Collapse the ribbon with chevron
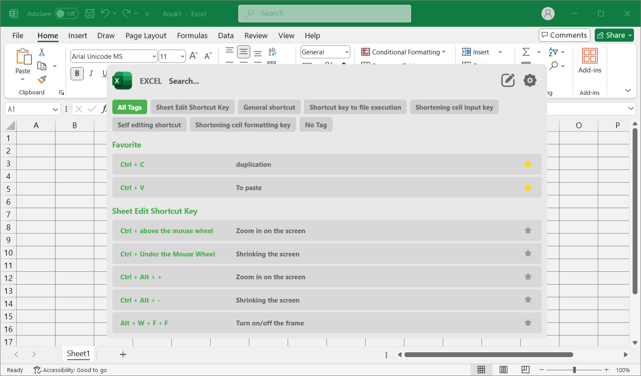The height and width of the screenshot is (376, 641). (x=628, y=91)
